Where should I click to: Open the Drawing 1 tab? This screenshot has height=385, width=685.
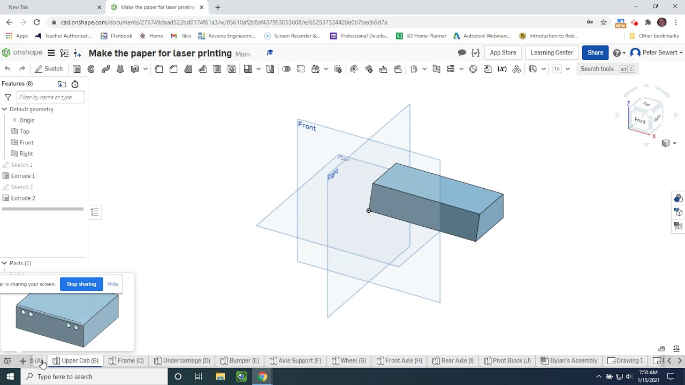tap(625, 361)
